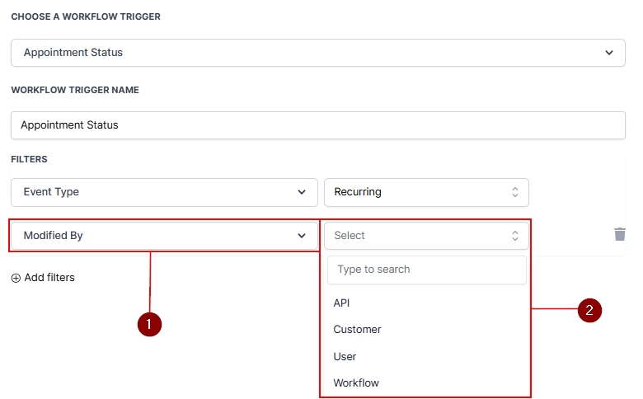This screenshot has height=399, width=643.
Task: Expand the Event Type filter dropdown
Action: (164, 192)
